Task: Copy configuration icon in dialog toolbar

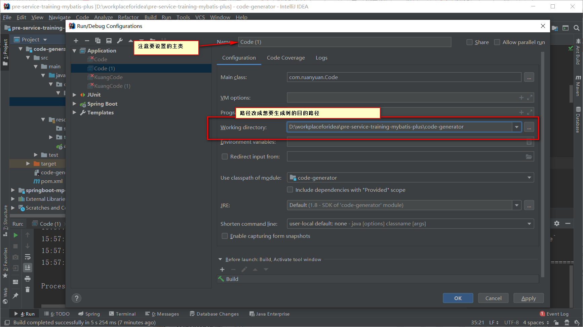Action: tap(98, 41)
